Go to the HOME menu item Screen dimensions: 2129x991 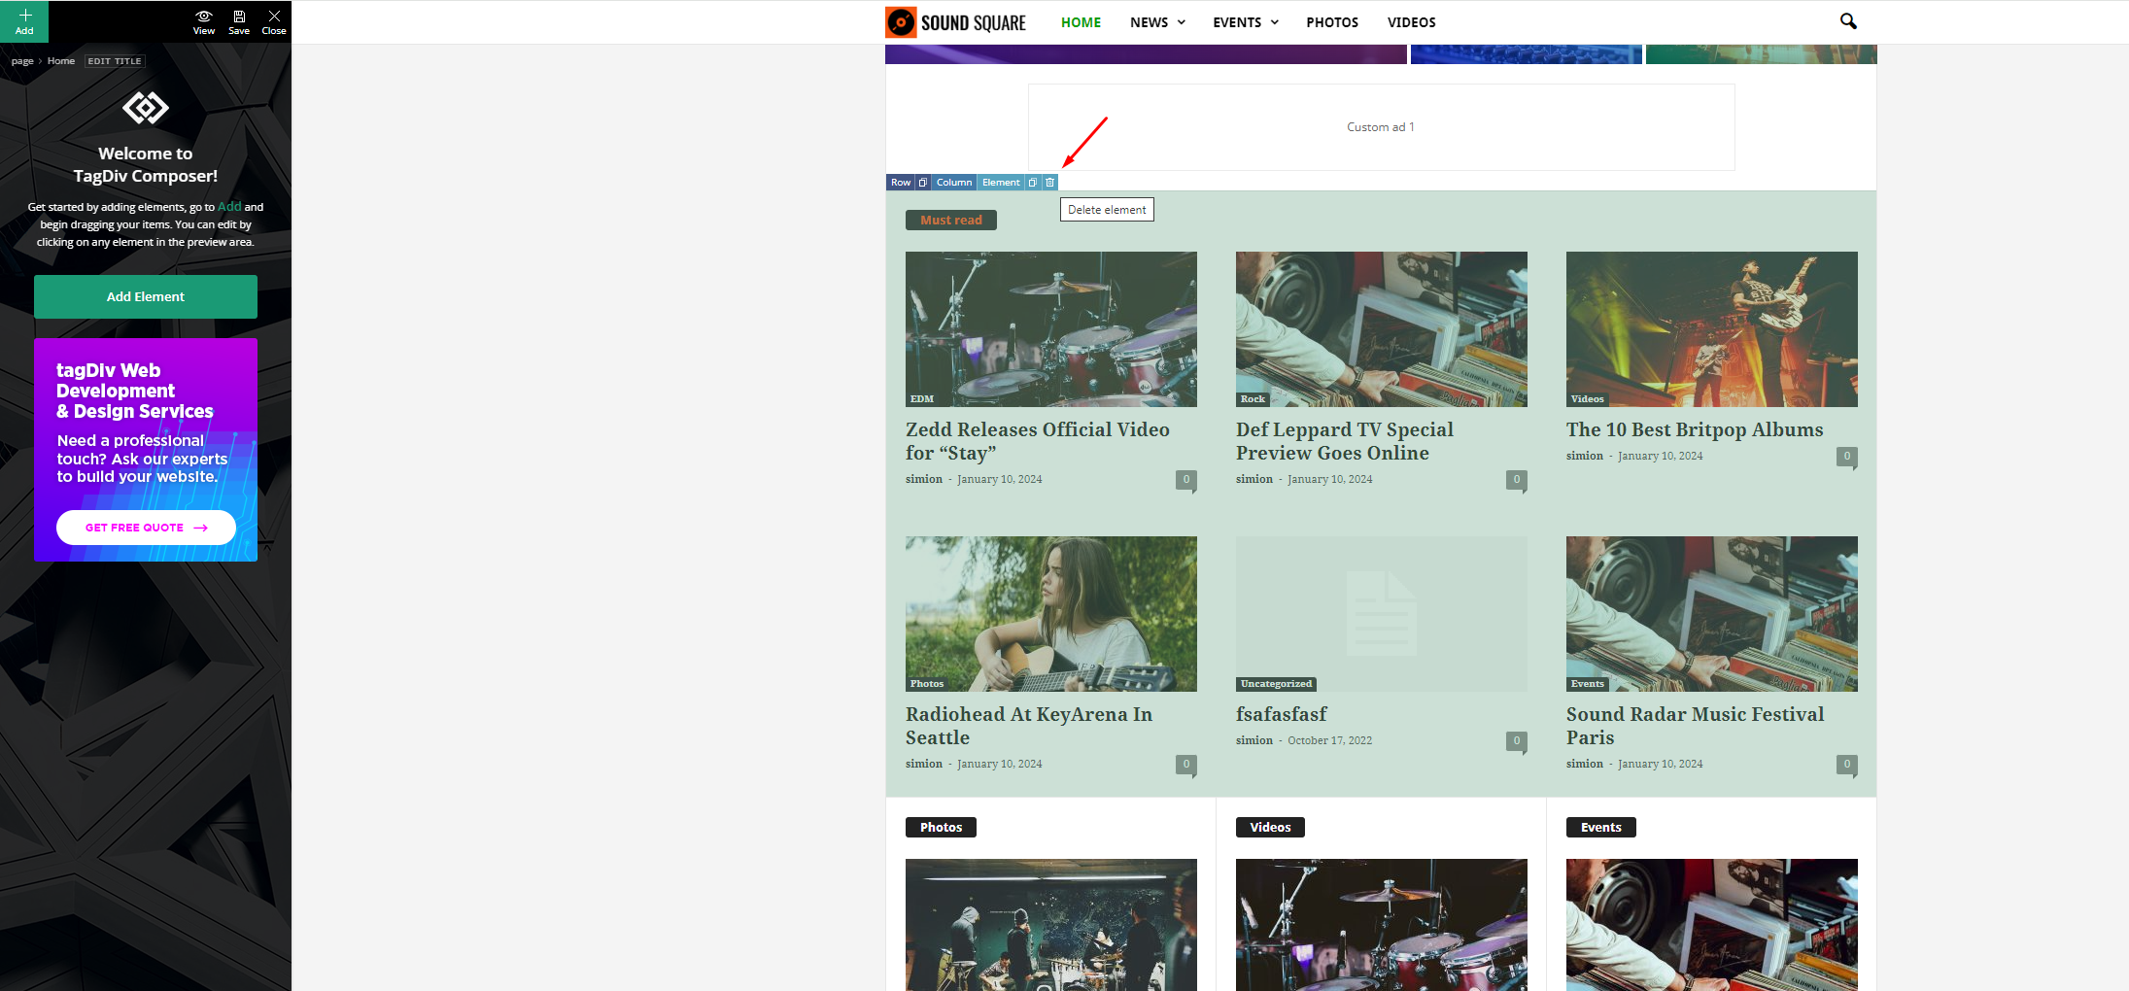click(1081, 22)
